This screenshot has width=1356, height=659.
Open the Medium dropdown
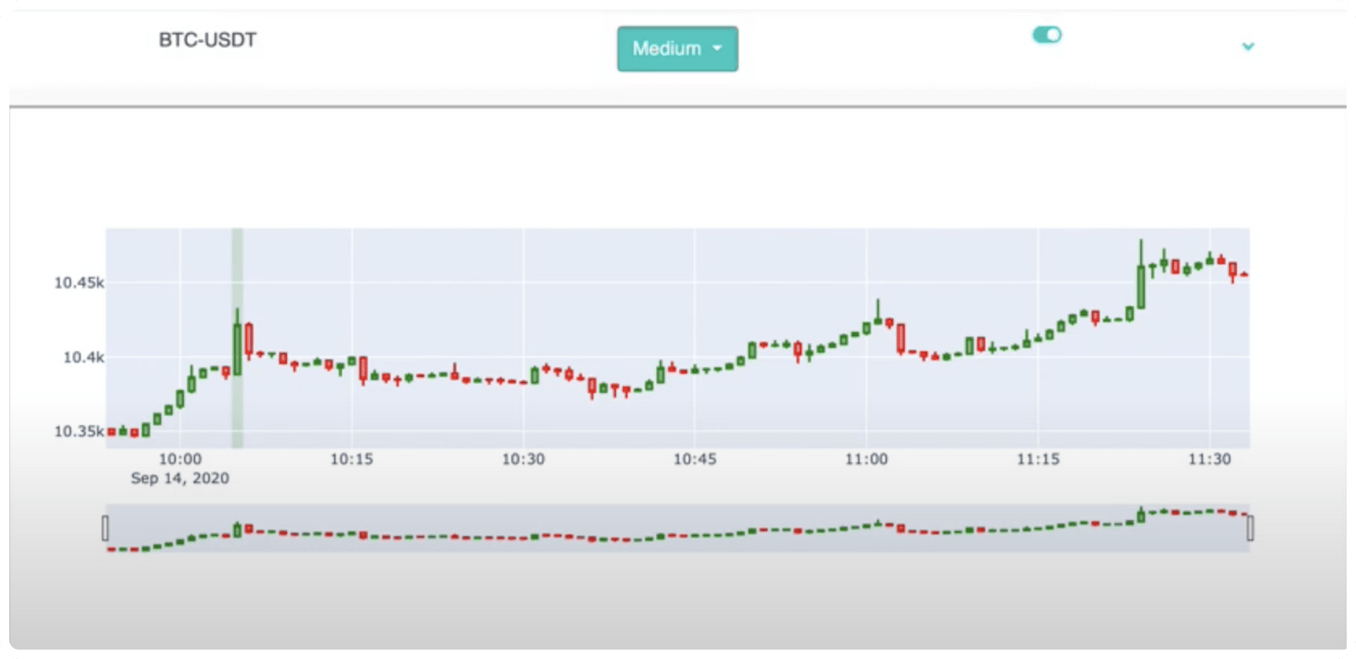[676, 48]
